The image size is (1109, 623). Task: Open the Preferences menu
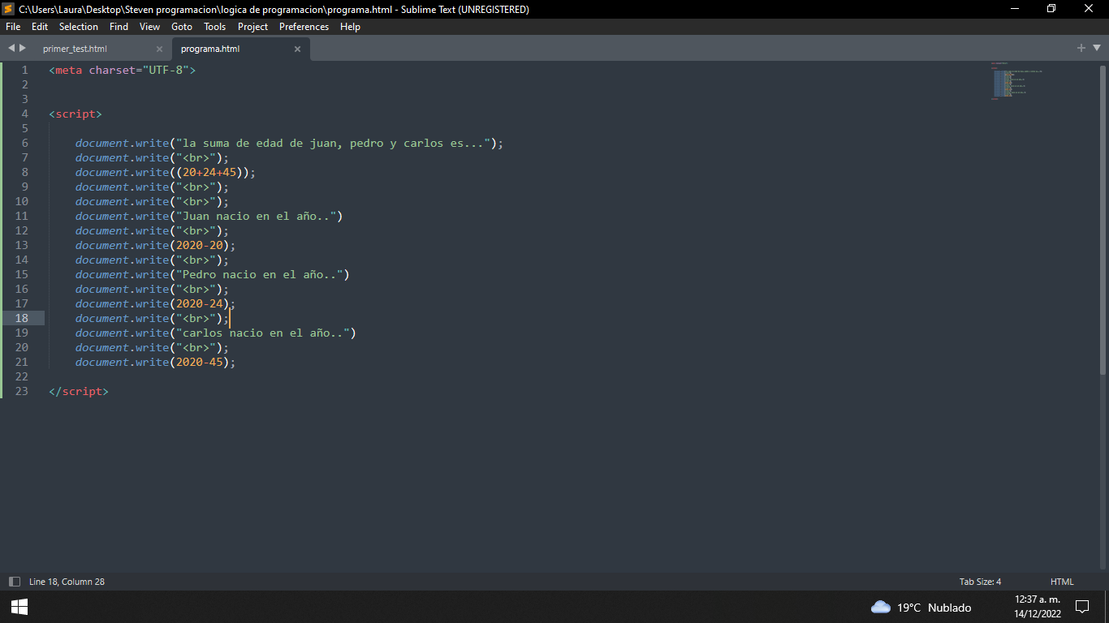[304, 27]
